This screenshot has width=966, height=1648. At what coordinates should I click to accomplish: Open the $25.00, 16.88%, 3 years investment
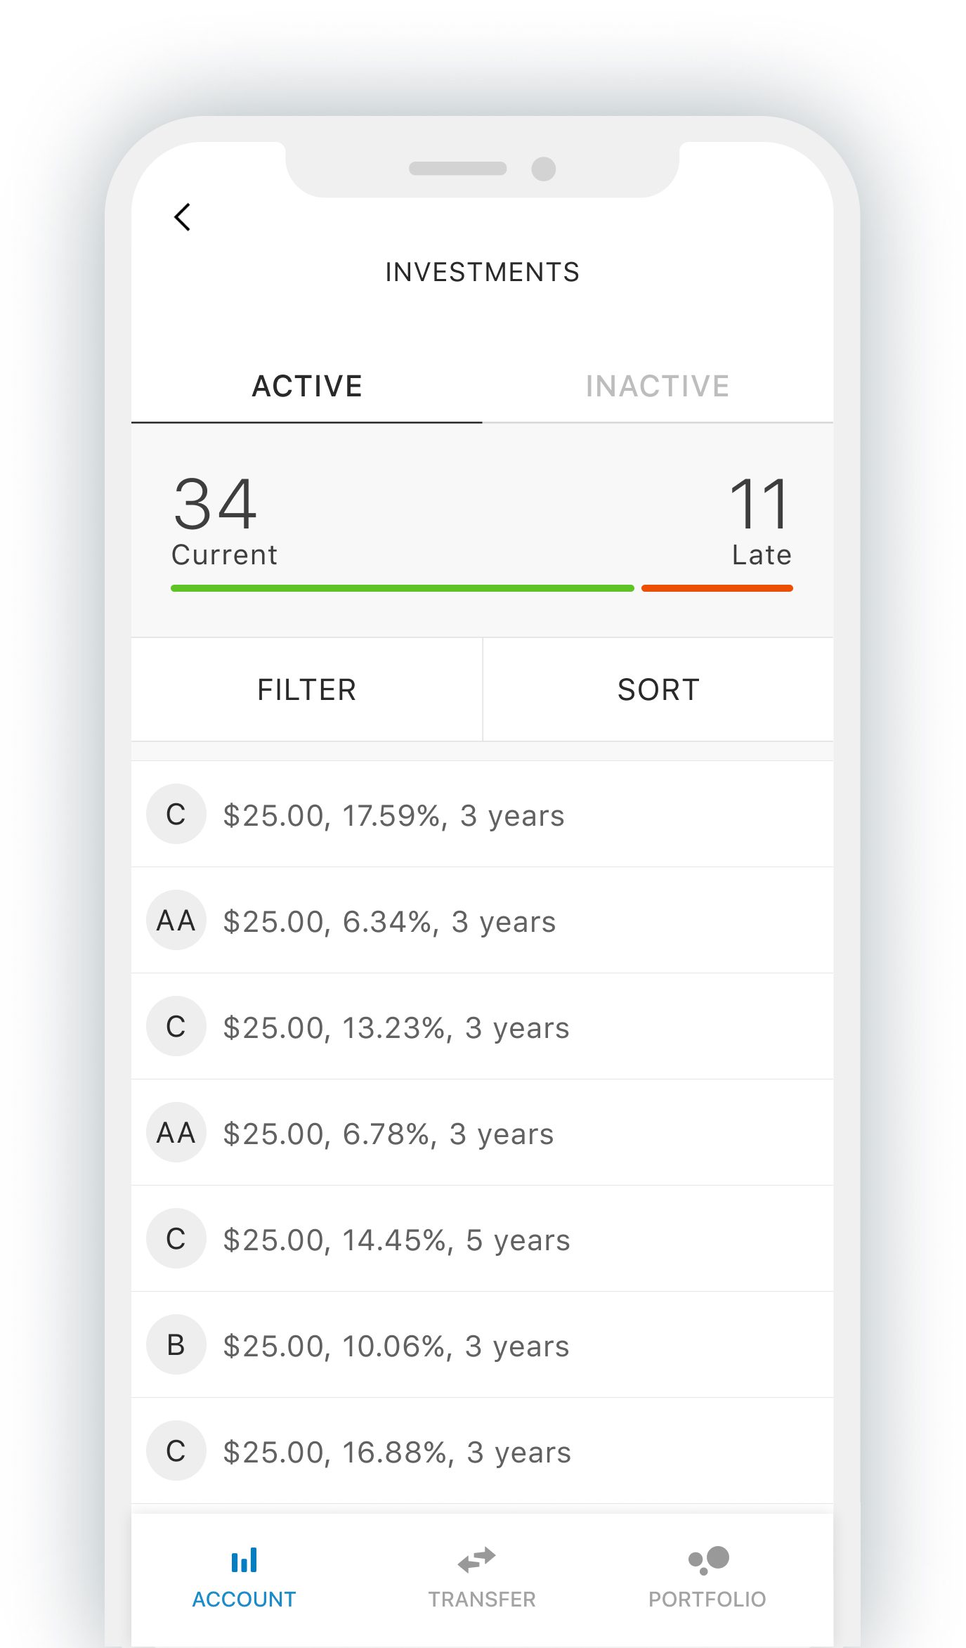coord(482,1451)
